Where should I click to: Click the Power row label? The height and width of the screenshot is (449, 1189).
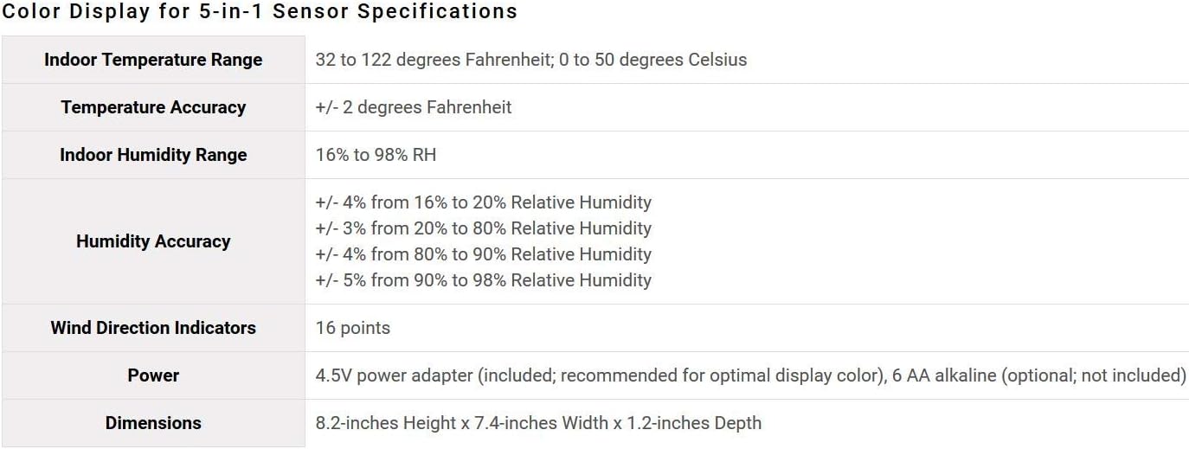click(153, 375)
